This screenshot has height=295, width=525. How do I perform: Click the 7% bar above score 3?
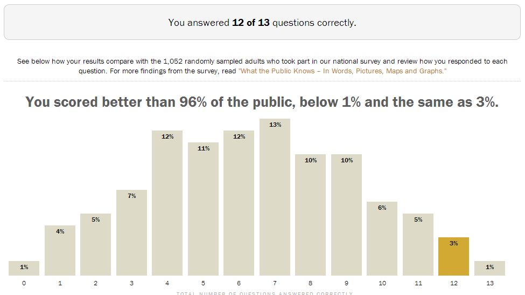[x=131, y=232]
